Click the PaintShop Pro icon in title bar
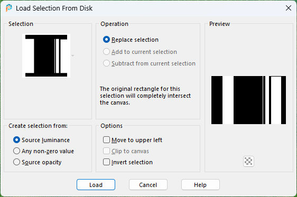 pos(8,8)
